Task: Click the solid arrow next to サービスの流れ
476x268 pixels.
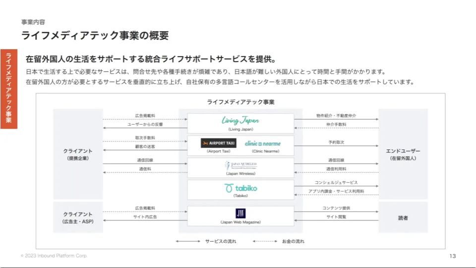Action: point(188,241)
